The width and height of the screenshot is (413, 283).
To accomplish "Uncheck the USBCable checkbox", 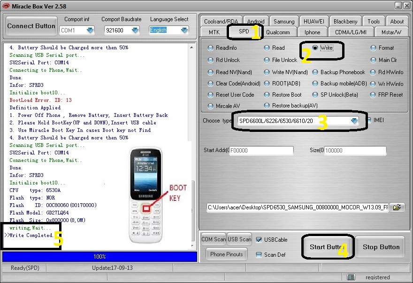I will [260, 240].
